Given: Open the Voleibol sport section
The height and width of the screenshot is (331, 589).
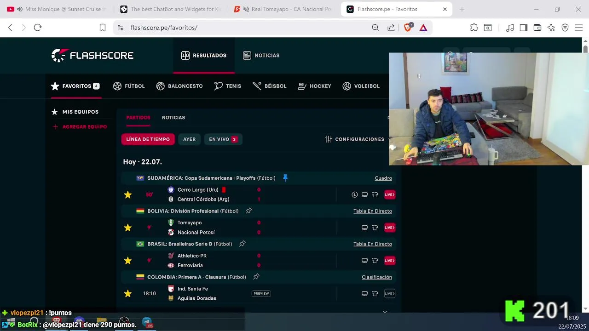Looking at the screenshot, I should pos(361,86).
